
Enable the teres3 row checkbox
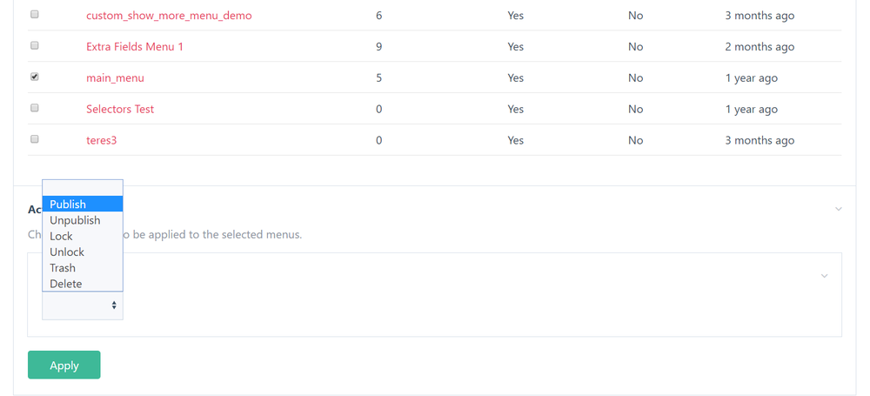pyautogui.click(x=35, y=139)
